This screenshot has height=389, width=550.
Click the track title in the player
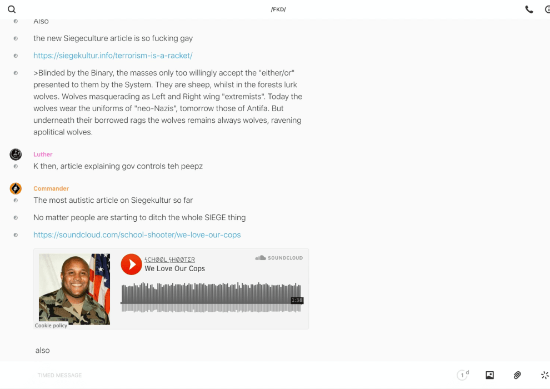[174, 268]
